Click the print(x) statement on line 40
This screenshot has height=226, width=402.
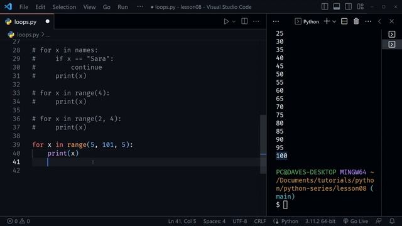[63, 153]
